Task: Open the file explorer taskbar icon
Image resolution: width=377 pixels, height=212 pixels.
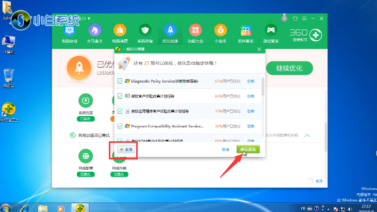Action: (x=43, y=208)
